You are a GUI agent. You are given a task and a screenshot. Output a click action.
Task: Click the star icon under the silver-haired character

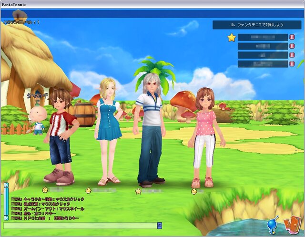(x=138, y=192)
